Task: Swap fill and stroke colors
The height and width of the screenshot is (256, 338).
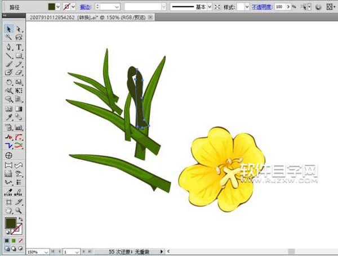Action: coord(21,219)
